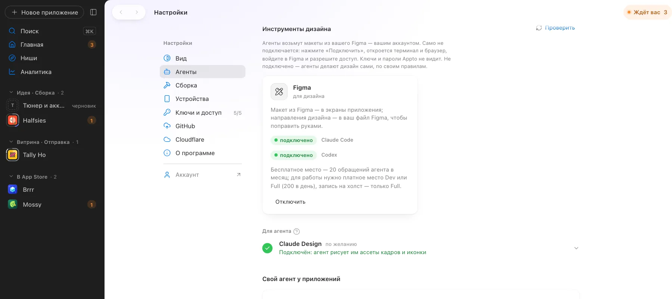Screen dimensions: 672x299
Task: Select the Brrr app icon
Action: click(x=13, y=189)
